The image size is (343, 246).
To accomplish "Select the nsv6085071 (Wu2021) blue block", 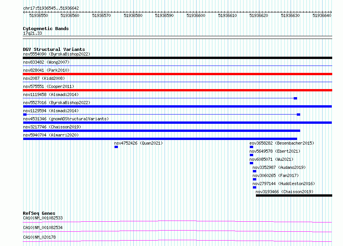I will (x=251, y=163).
